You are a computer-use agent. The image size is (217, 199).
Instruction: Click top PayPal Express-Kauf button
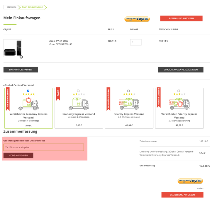pyautogui.click(x=137, y=19)
